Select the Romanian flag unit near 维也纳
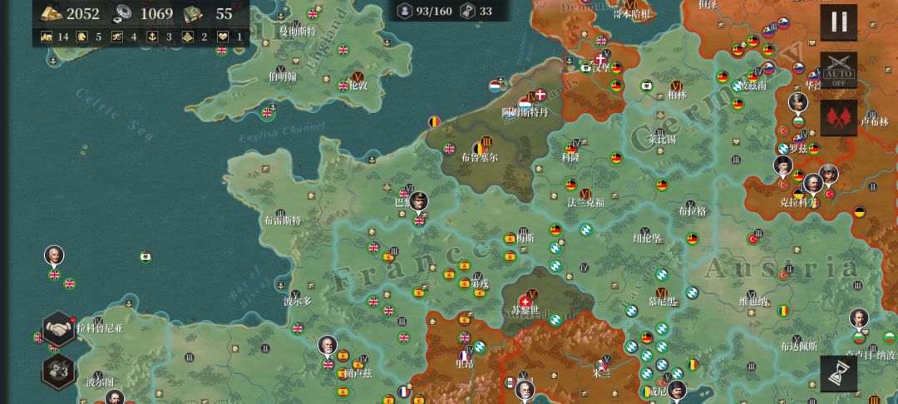Viewport: 898px width, 404px height. 783,311
